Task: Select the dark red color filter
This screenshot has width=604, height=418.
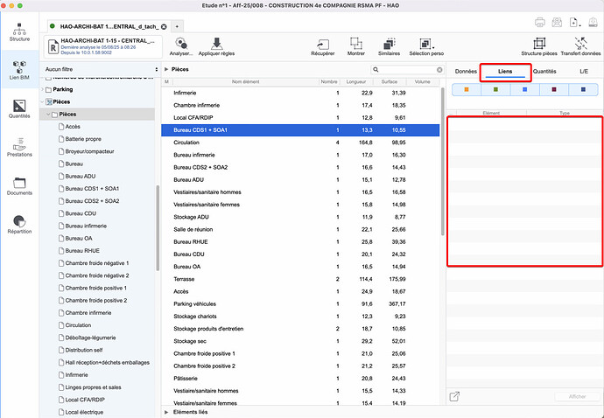Action: point(554,89)
